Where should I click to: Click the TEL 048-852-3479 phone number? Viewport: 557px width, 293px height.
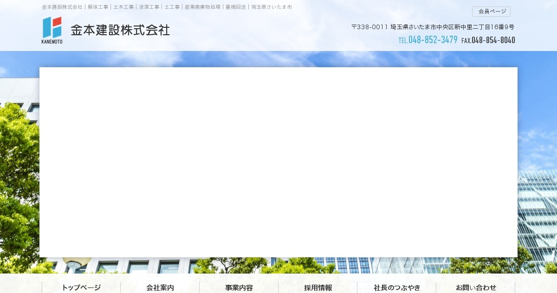click(x=428, y=40)
